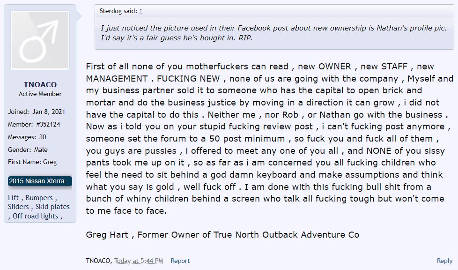Image resolution: width=458 pixels, height=270 pixels.
Task: Click the 2015 Nissan Xterra badge
Action: (40, 181)
